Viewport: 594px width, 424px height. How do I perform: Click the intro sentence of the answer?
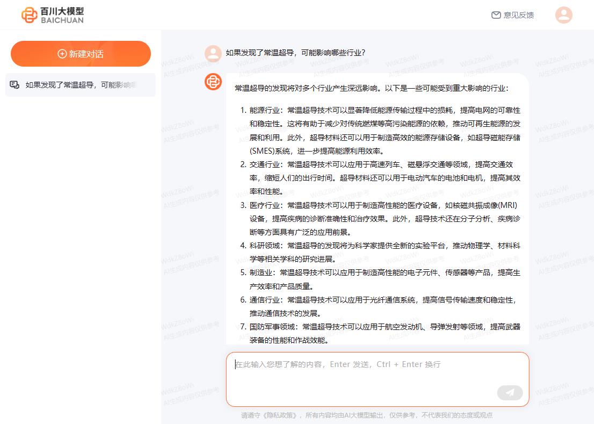click(x=372, y=88)
